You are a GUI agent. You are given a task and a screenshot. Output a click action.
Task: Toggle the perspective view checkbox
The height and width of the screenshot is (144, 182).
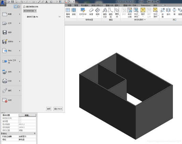pyautogui.click(x=20, y=121)
